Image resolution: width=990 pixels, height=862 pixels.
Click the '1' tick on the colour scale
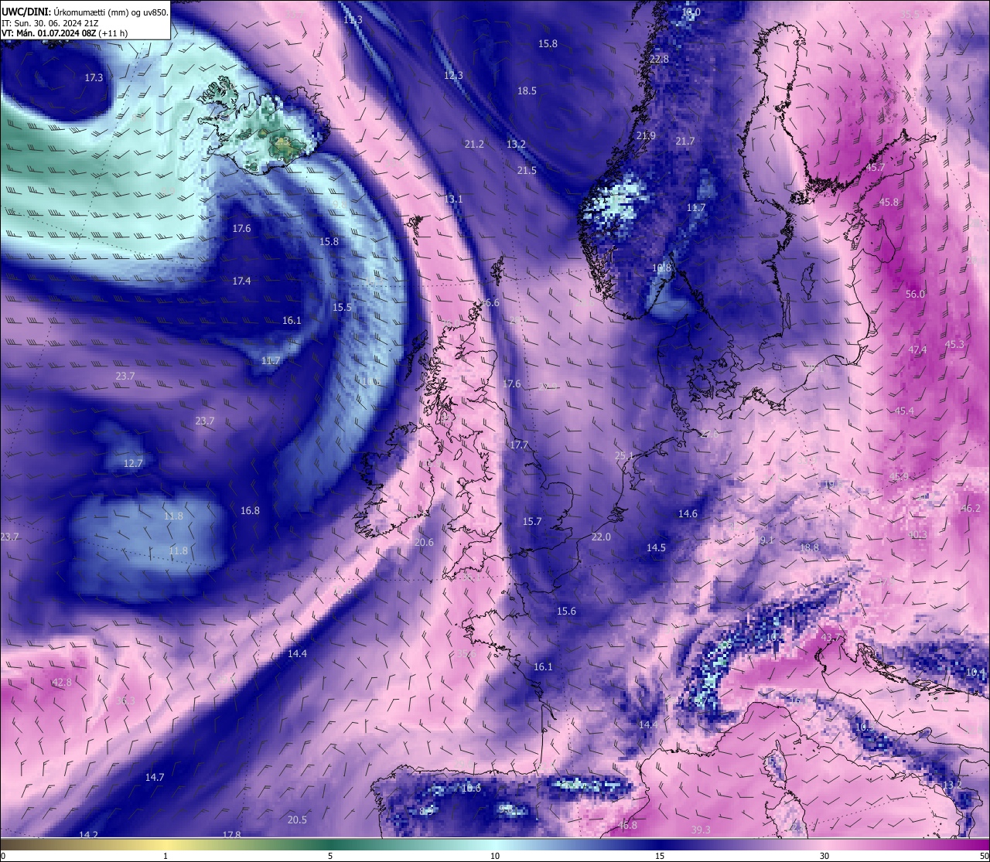pyautogui.click(x=166, y=856)
